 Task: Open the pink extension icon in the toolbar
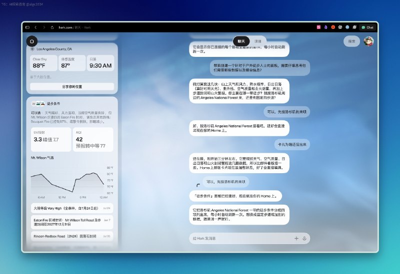click(x=318, y=27)
